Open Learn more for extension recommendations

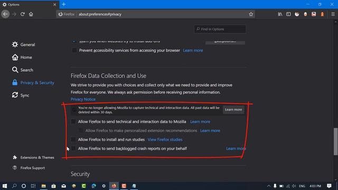coord(210,130)
